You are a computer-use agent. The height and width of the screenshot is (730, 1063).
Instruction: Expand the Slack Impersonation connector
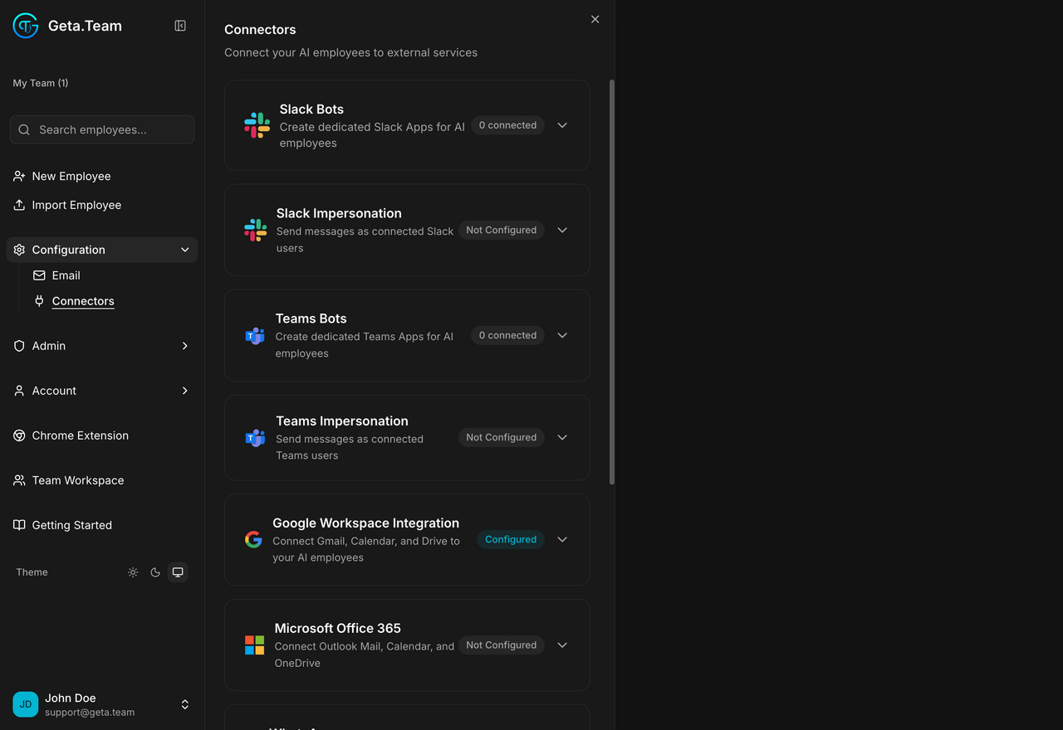(562, 230)
